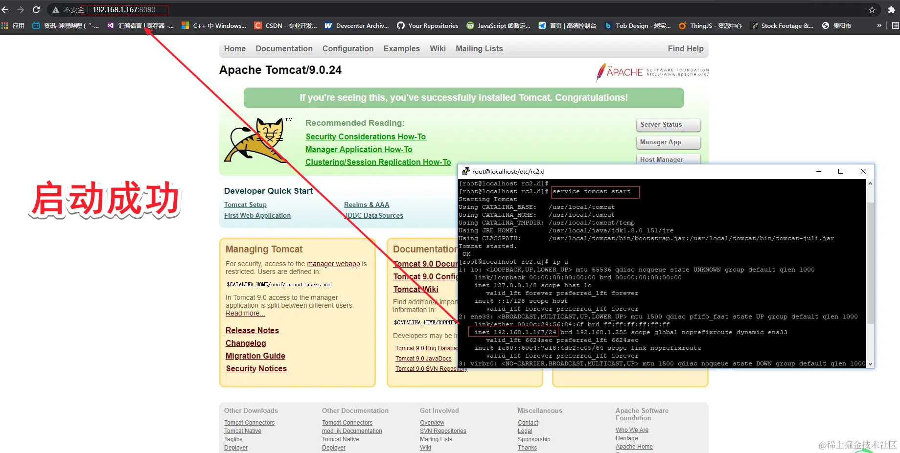Open the ThingJS bookmark
The width and height of the screenshot is (900, 453).
click(710, 25)
